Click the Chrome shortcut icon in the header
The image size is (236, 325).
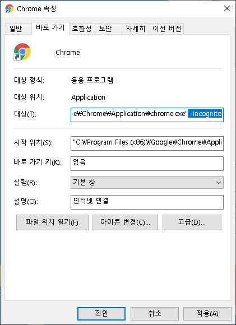coord(22,52)
